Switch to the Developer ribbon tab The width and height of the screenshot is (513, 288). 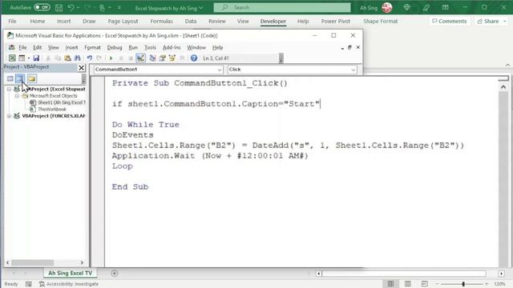(273, 22)
